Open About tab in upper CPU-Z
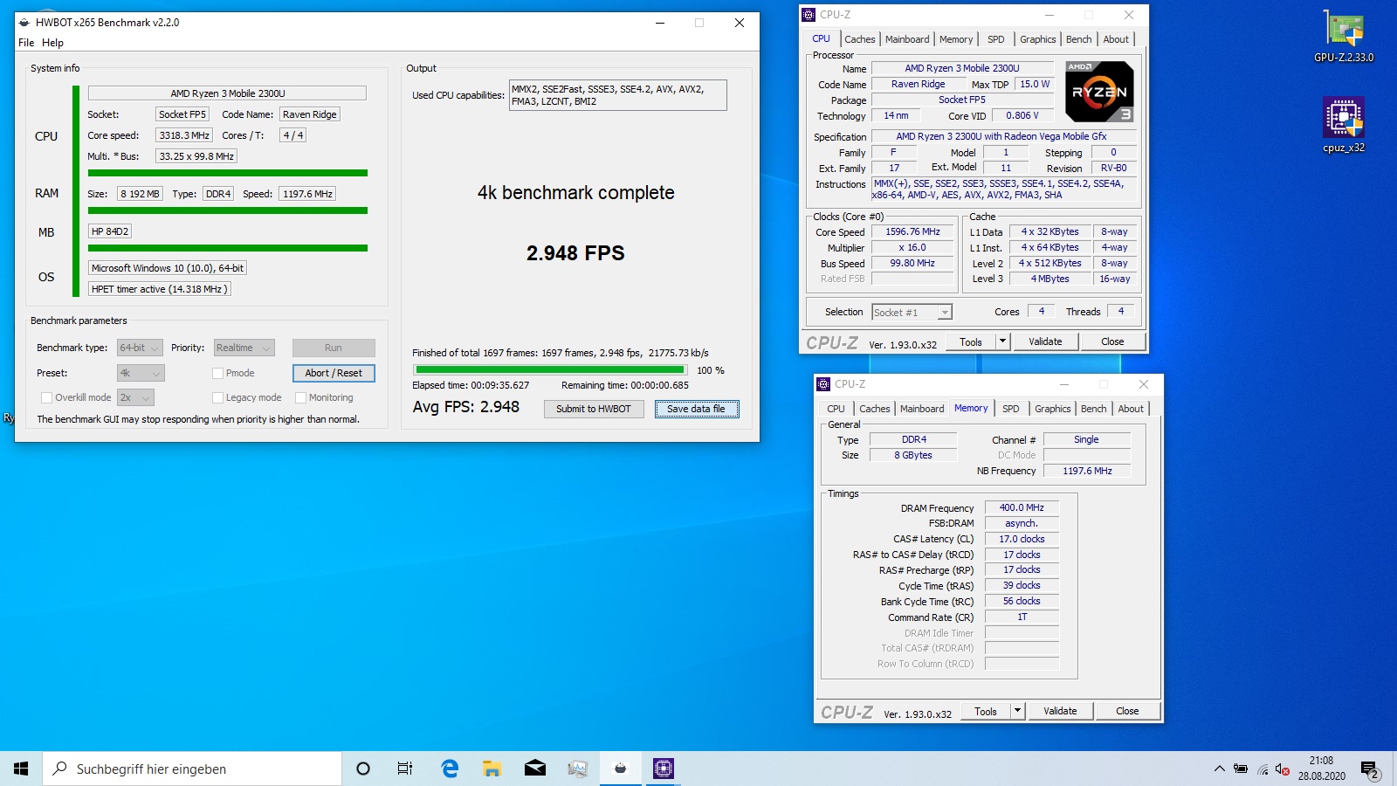The image size is (1397, 786). click(x=1116, y=39)
